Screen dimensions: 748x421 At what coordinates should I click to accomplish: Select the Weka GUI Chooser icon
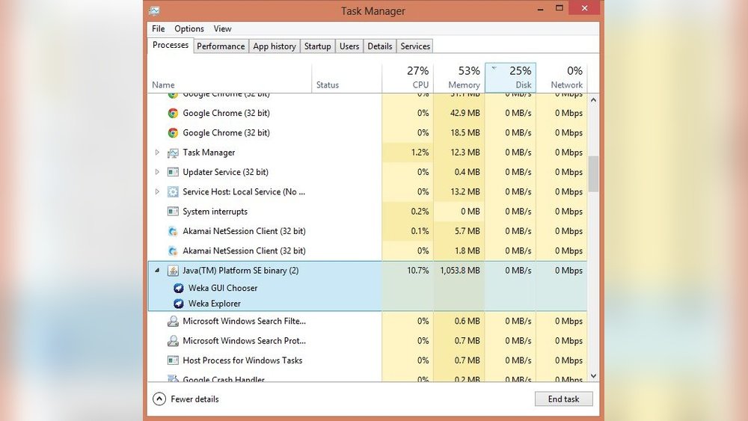coord(179,288)
